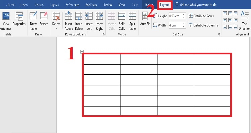Viewport: 251px width, 133px height.
Task: Open the Help tab
Action: (x=135, y=5)
